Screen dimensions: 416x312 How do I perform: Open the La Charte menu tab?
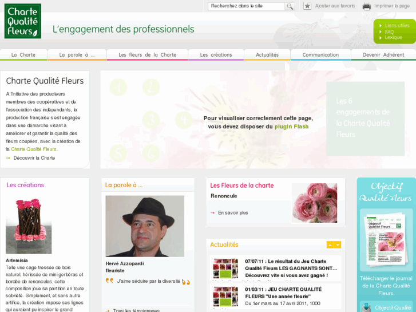pyautogui.click(x=23, y=55)
